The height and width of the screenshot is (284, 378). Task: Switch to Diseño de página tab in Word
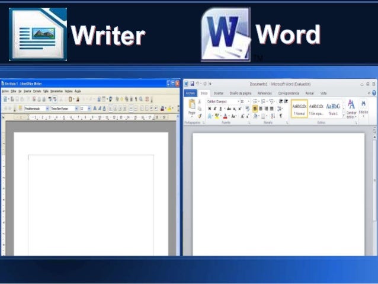241,93
